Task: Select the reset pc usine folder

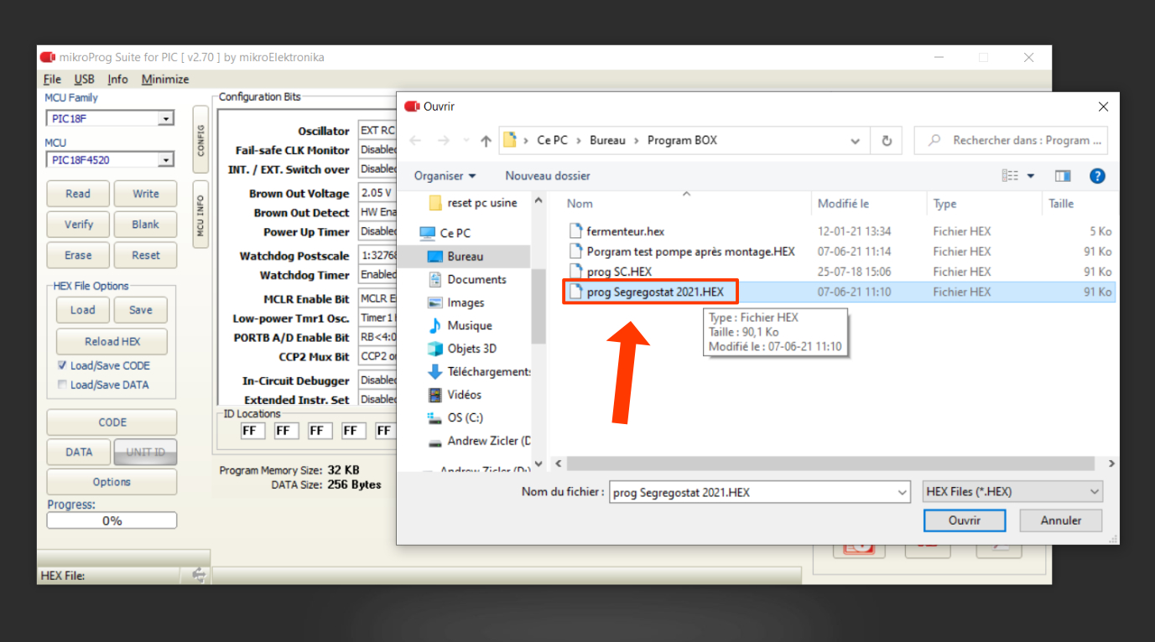Action: tap(482, 203)
